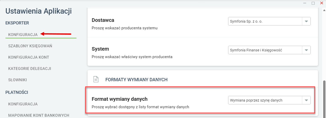Close the Ustawienia Aplikacji window
326x118 pixels.
pos(322,3)
